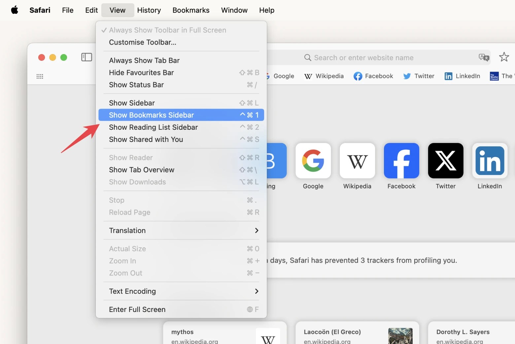Click the search or enter website name field

(x=364, y=57)
